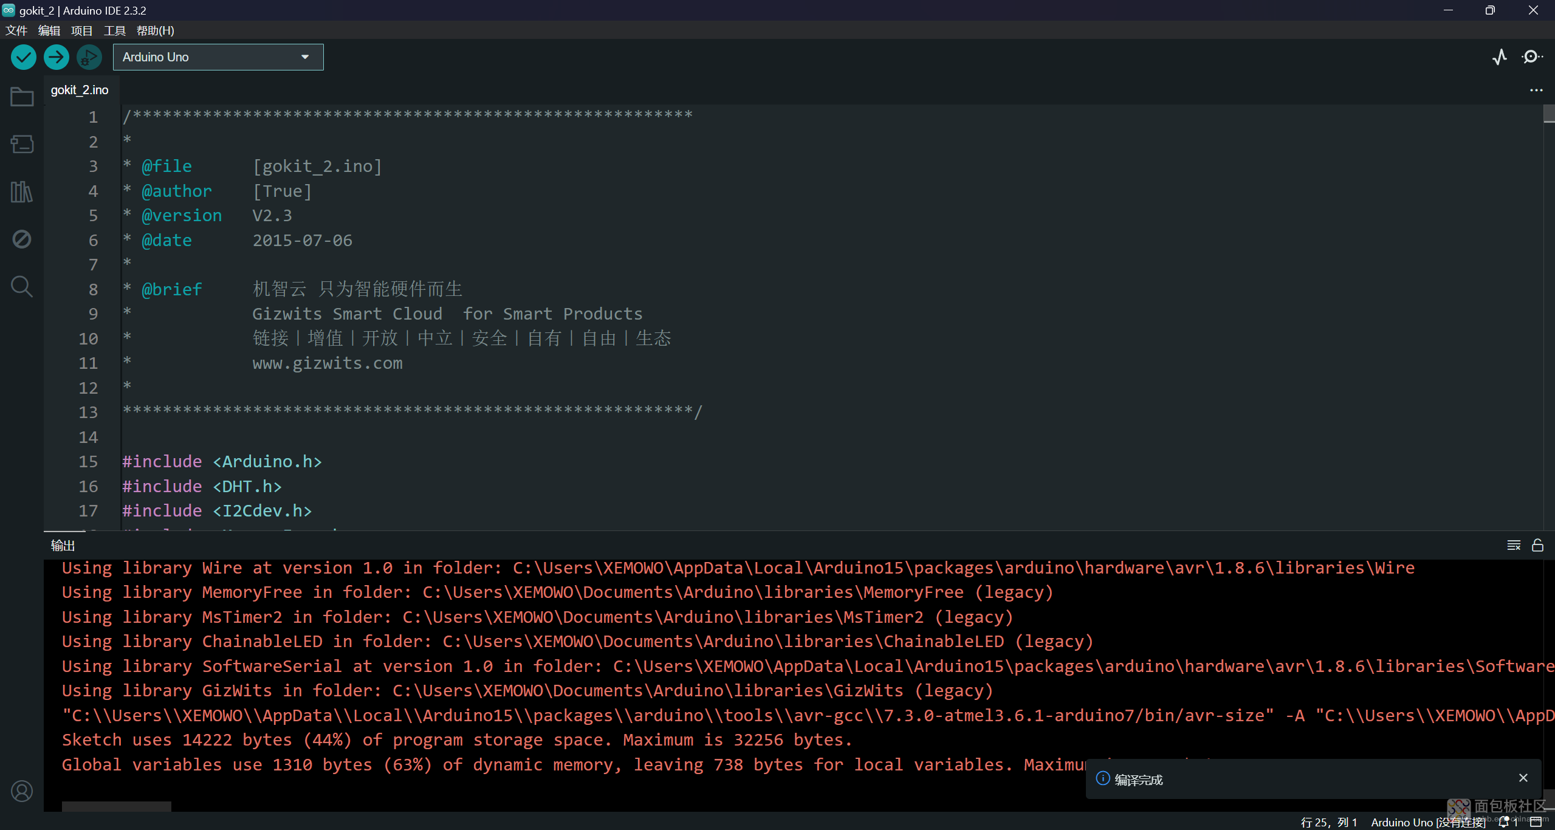Click the www.gizwits.com comment text
This screenshot has width=1555, height=830.
[x=328, y=363]
